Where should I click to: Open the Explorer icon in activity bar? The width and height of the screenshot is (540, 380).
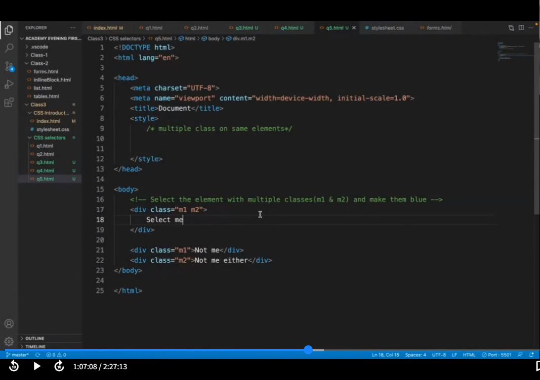point(9,30)
